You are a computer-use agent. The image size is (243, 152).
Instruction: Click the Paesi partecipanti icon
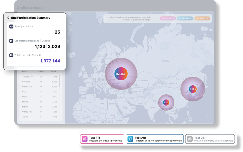[x=11, y=27]
